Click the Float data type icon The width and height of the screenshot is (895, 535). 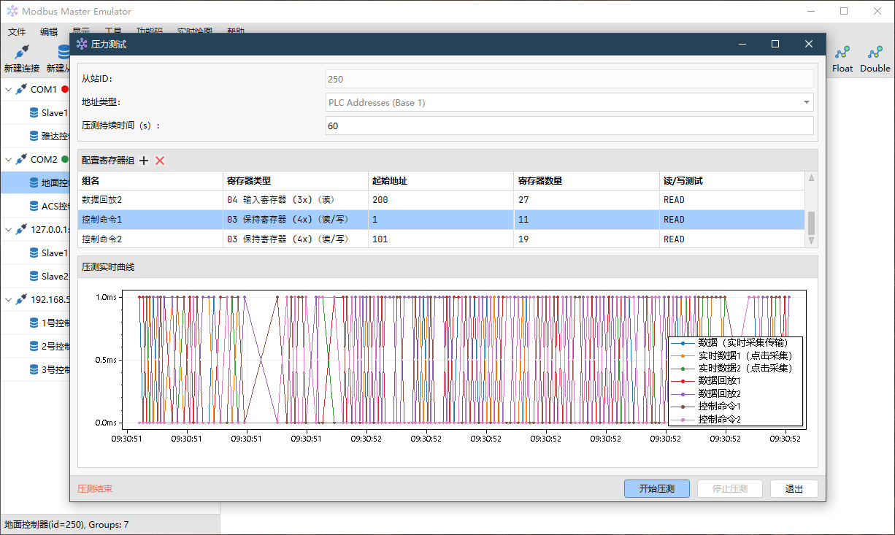coord(842,53)
